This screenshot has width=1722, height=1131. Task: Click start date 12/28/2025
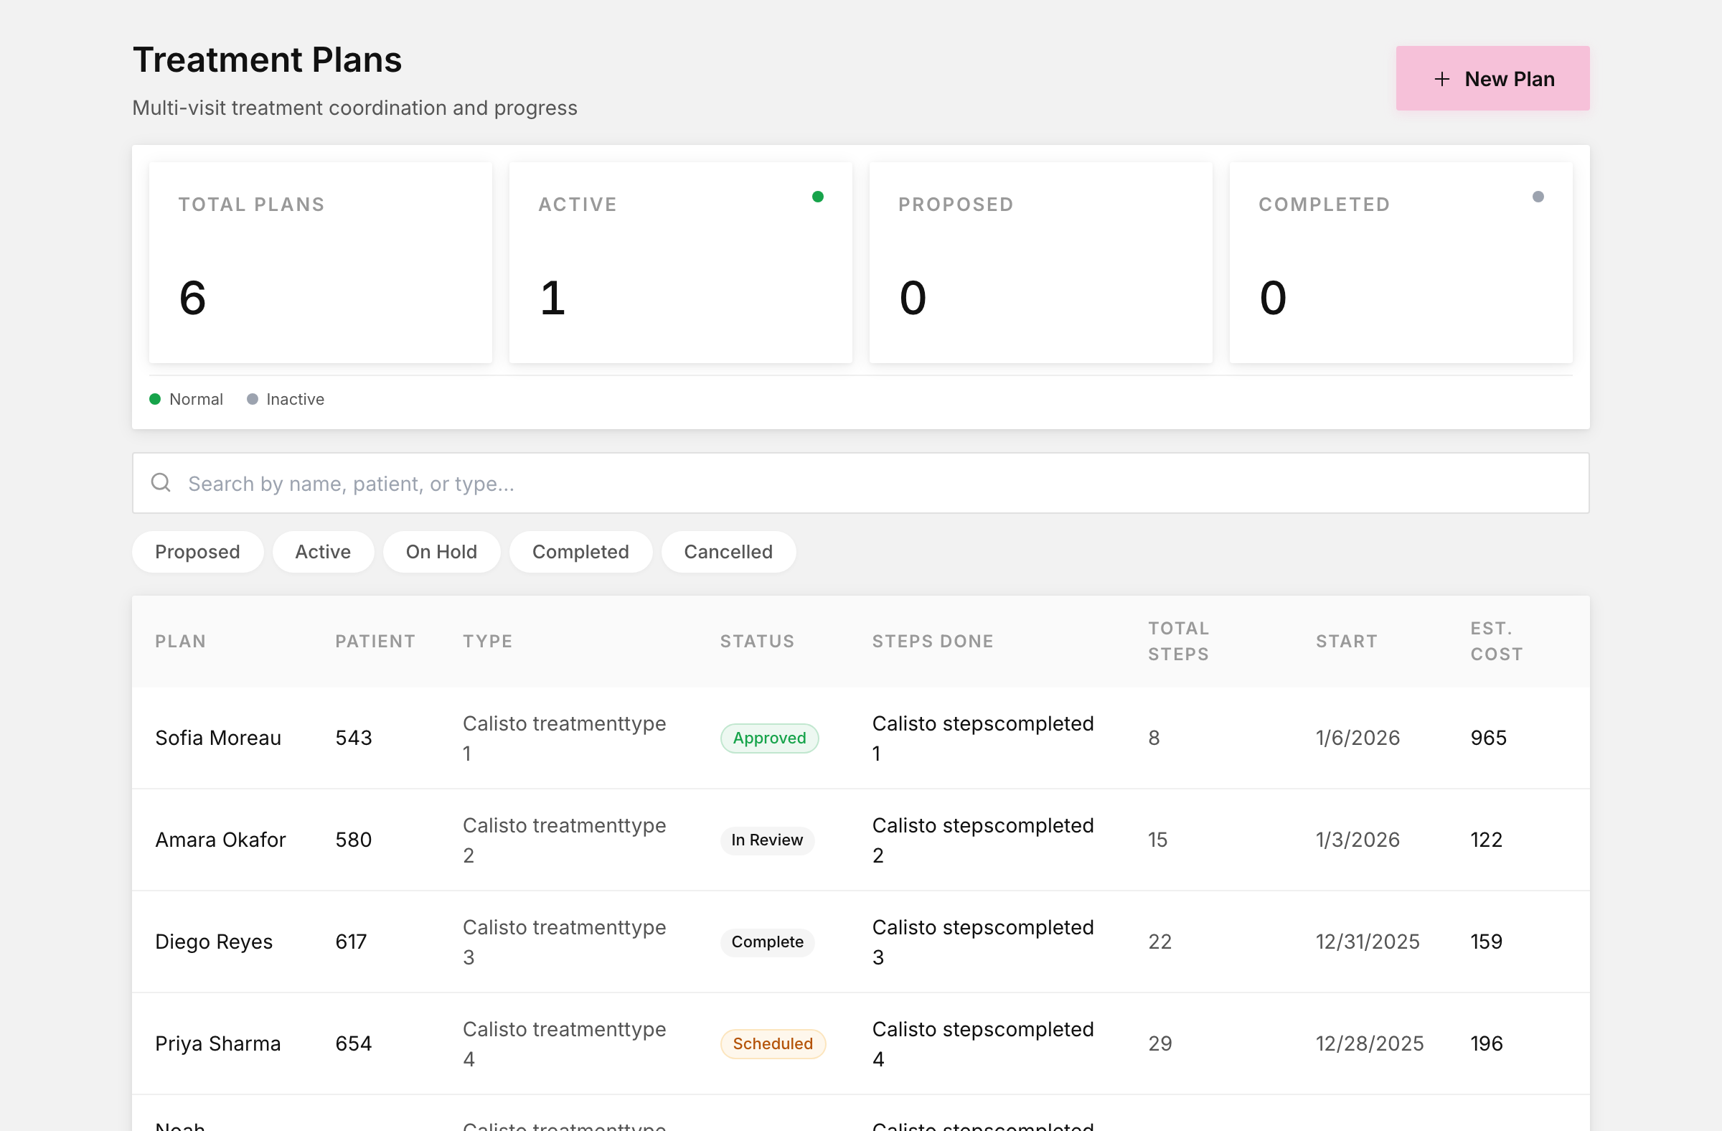click(x=1370, y=1044)
